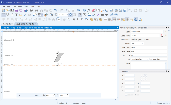171x105 pixels.
Task: Select the blue pen draw tool
Action: coord(25,15)
